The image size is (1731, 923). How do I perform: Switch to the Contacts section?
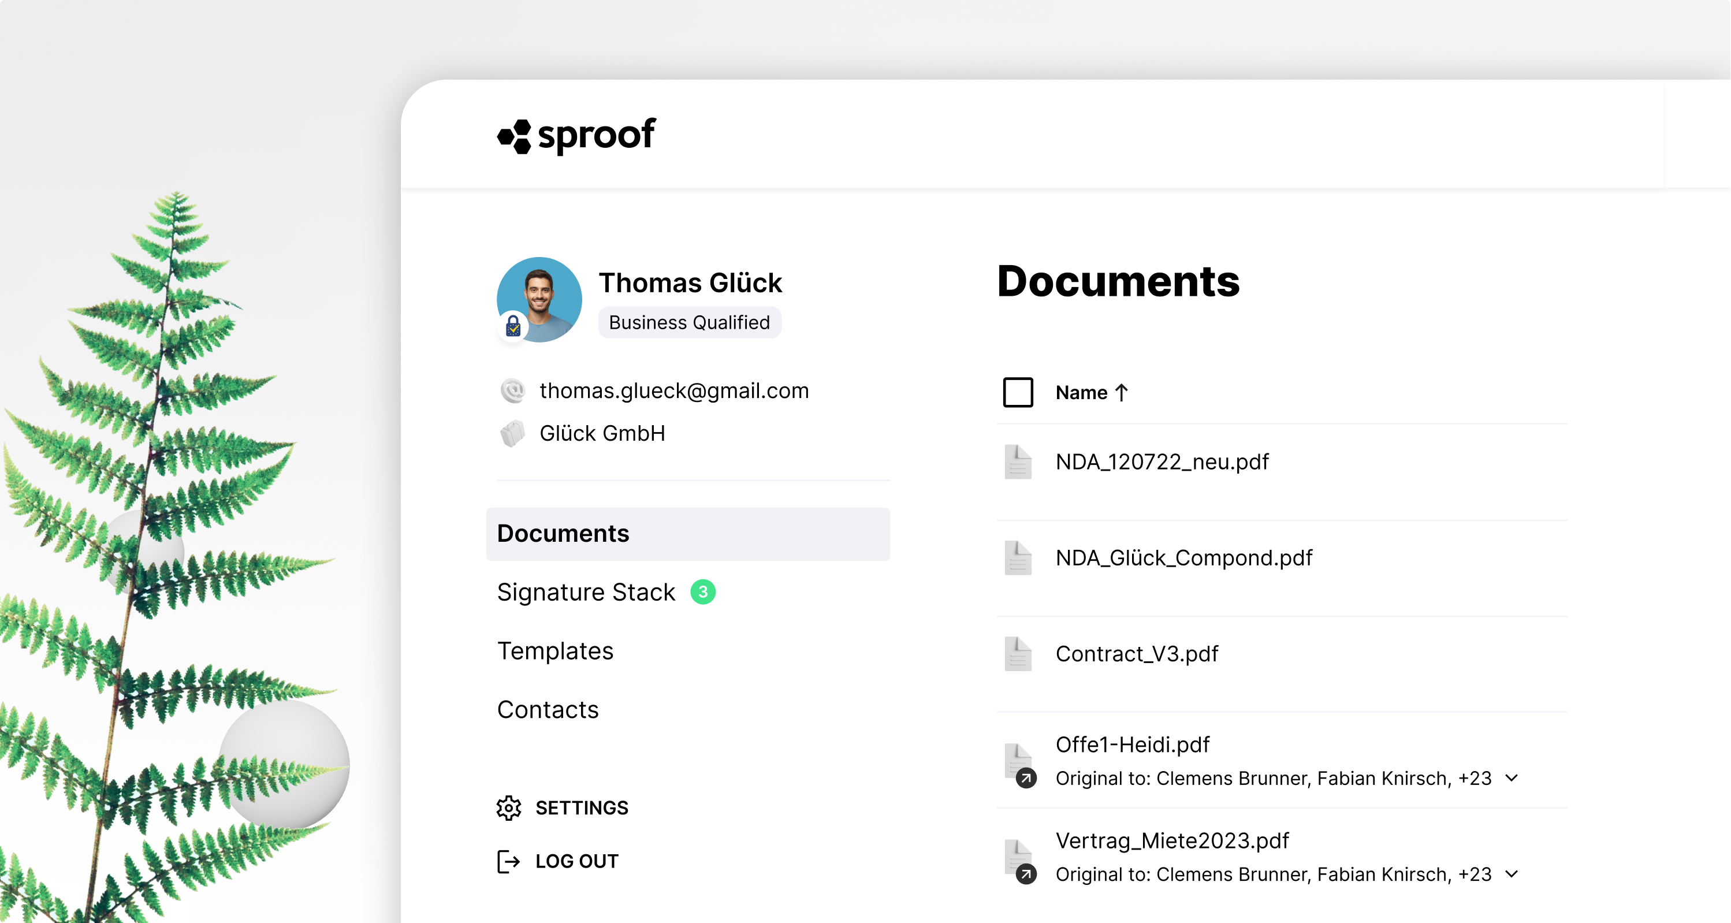point(548,709)
